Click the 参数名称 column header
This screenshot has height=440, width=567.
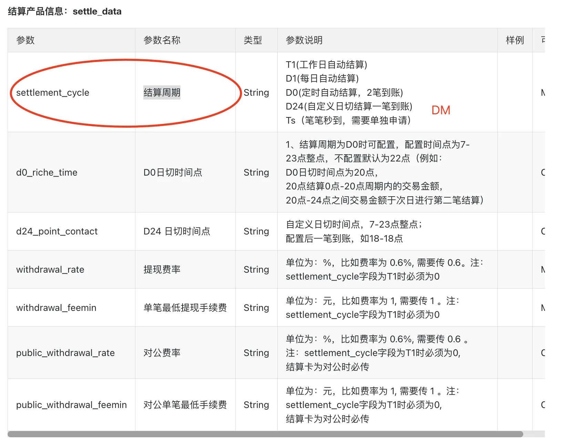162,40
